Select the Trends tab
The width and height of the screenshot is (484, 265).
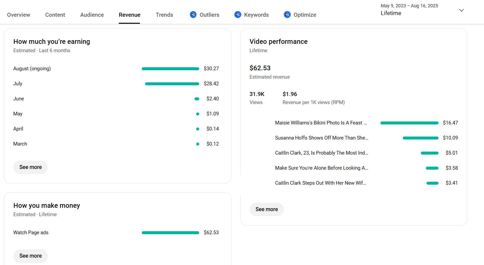click(164, 15)
